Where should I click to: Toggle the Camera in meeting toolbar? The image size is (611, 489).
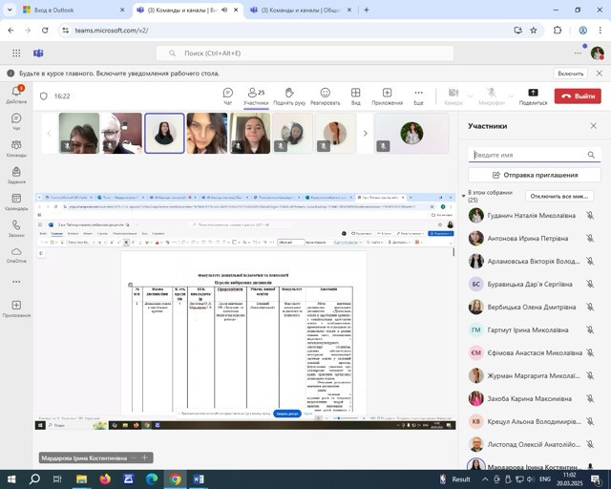pos(453,96)
